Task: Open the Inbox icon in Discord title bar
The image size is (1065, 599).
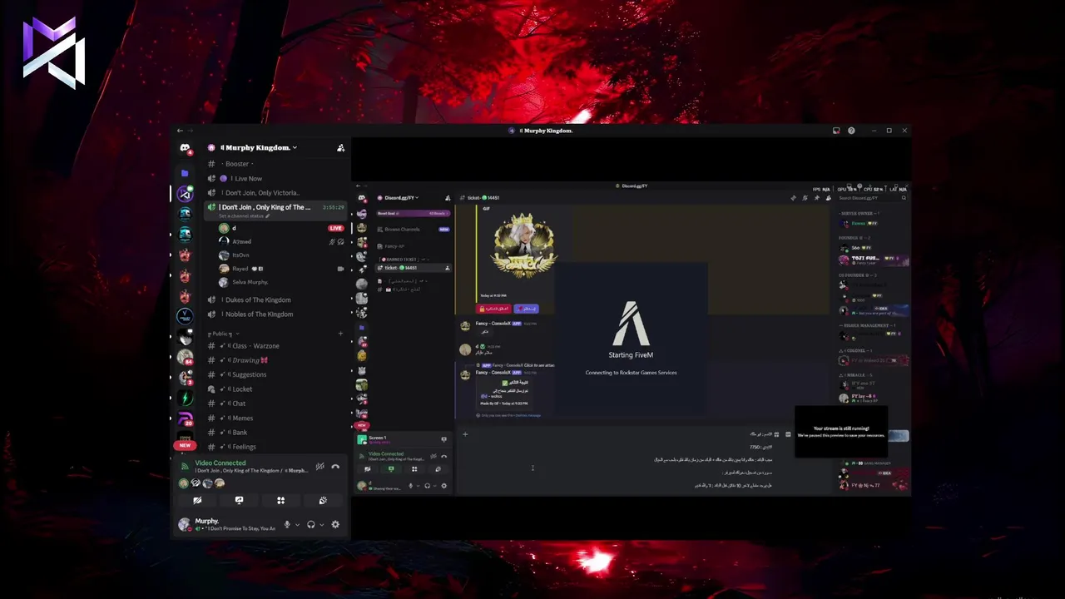Action: click(836, 131)
